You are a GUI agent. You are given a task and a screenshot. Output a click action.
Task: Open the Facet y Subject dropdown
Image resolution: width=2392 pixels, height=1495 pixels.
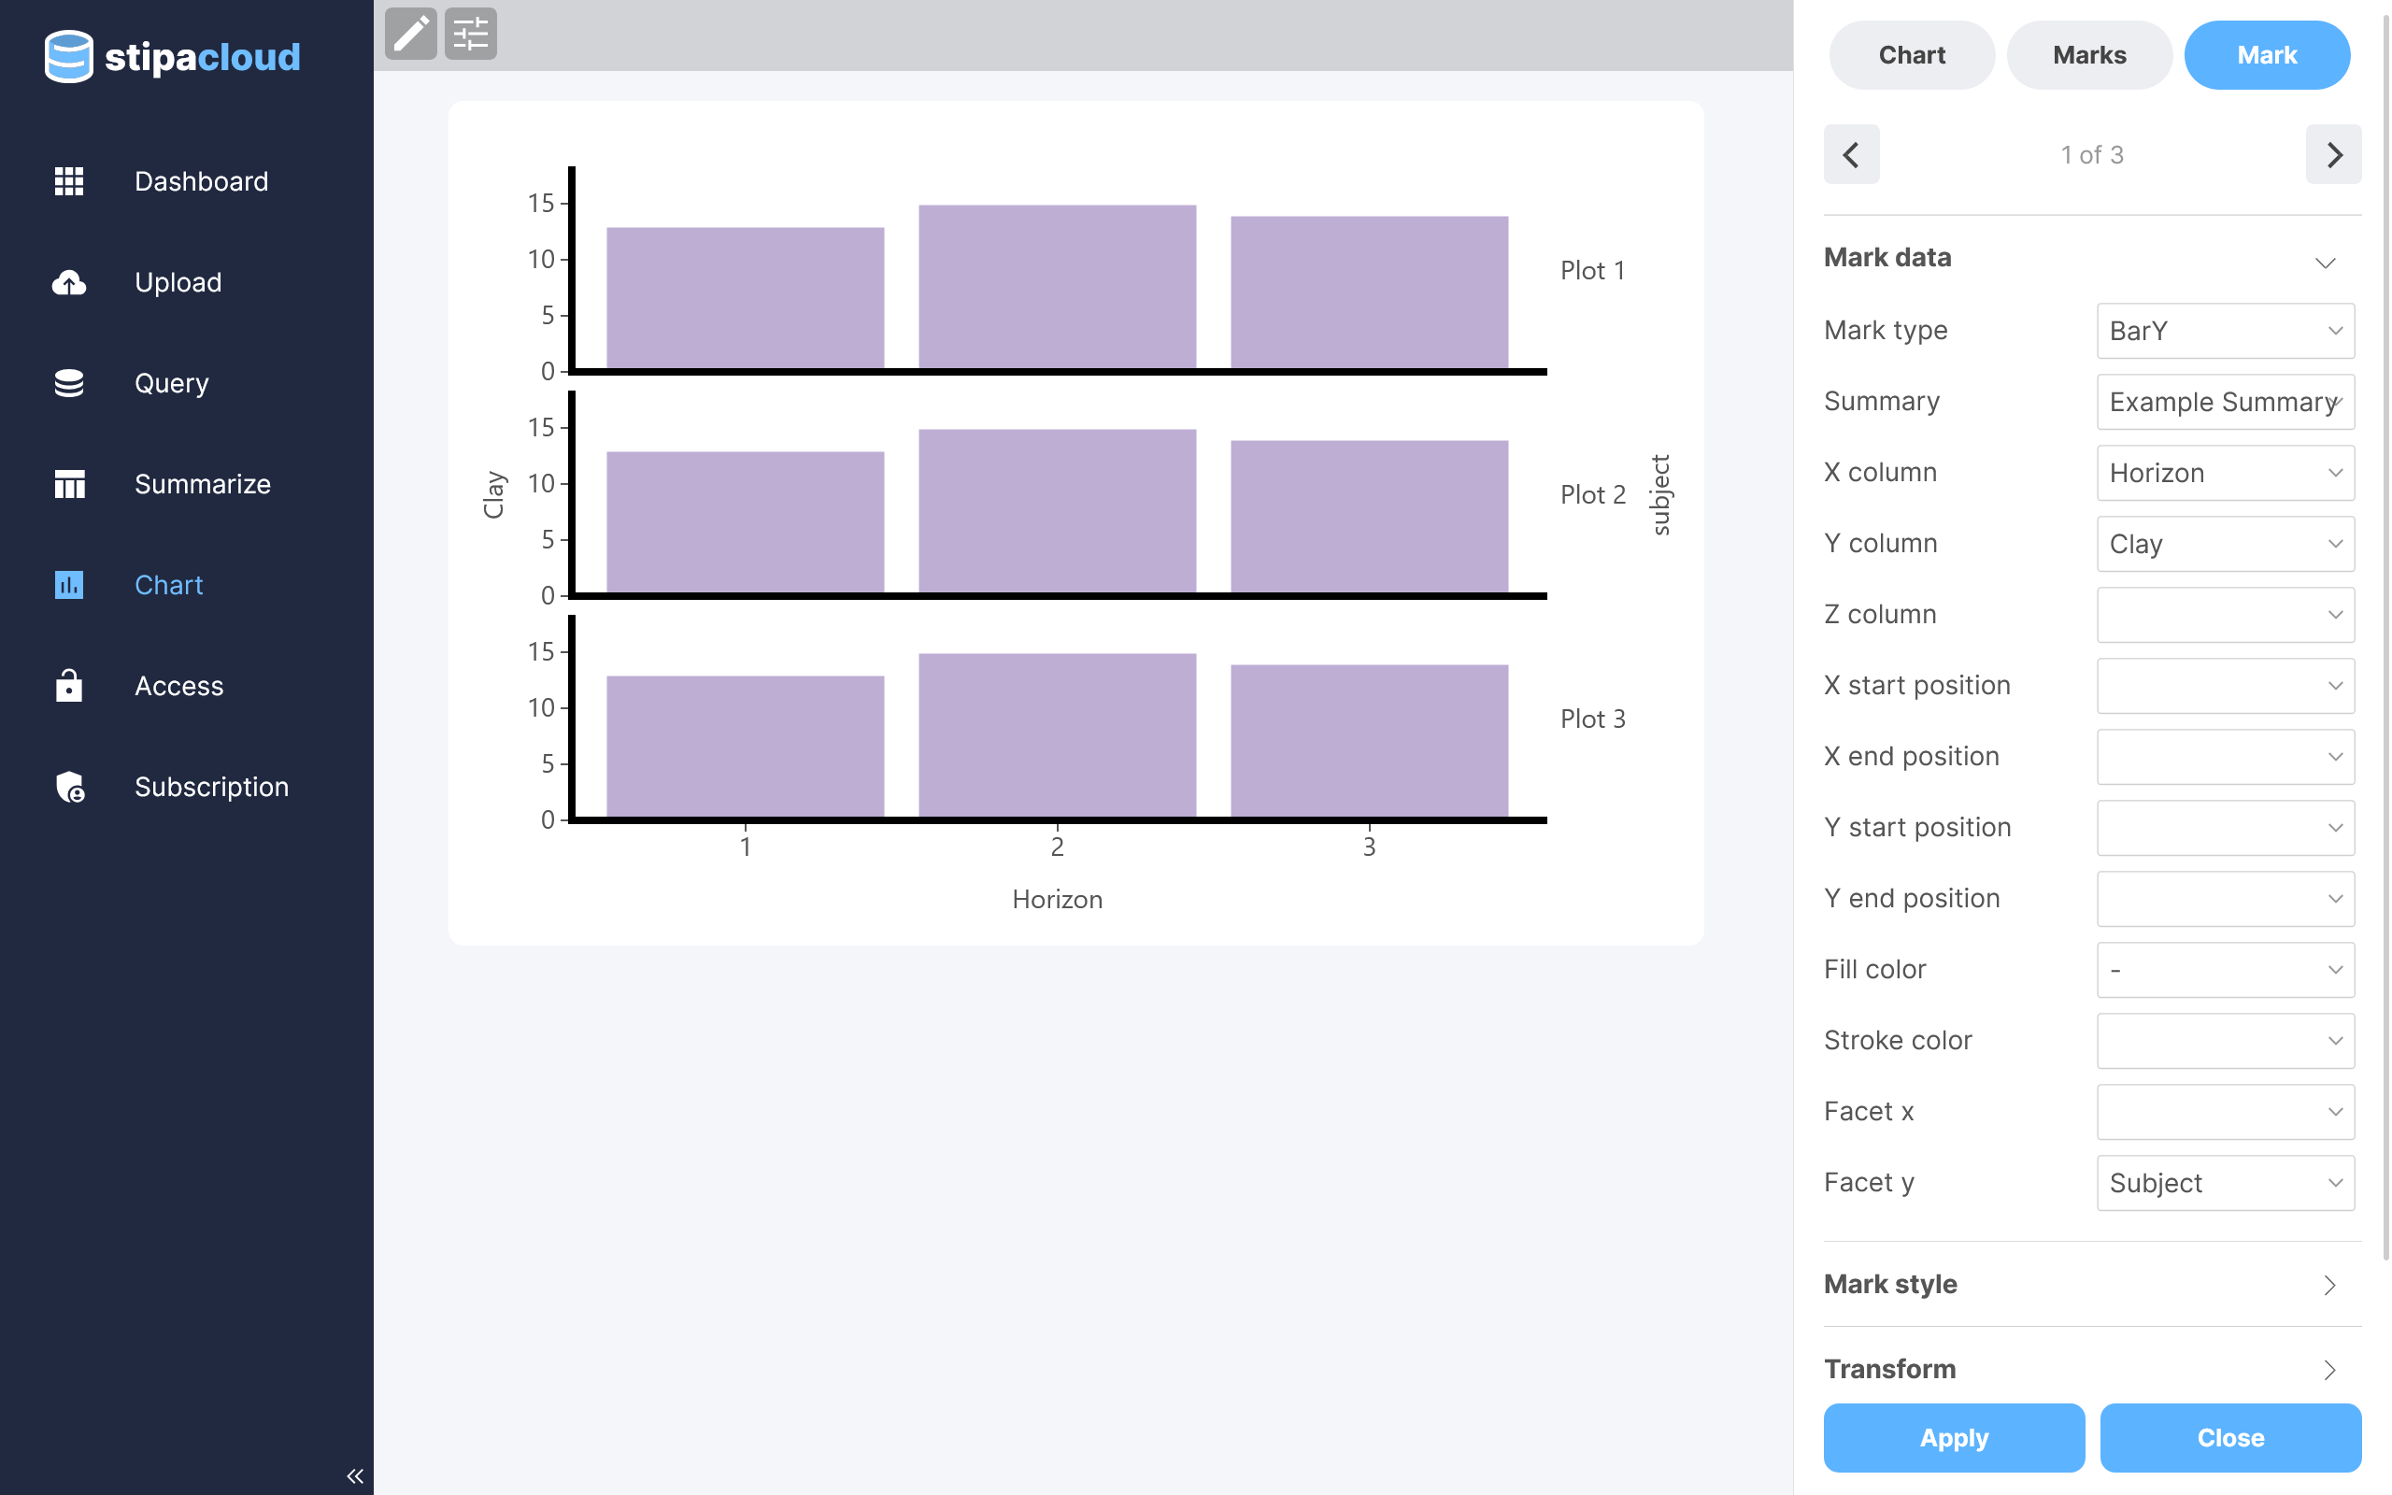[x=2225, y=1183]
